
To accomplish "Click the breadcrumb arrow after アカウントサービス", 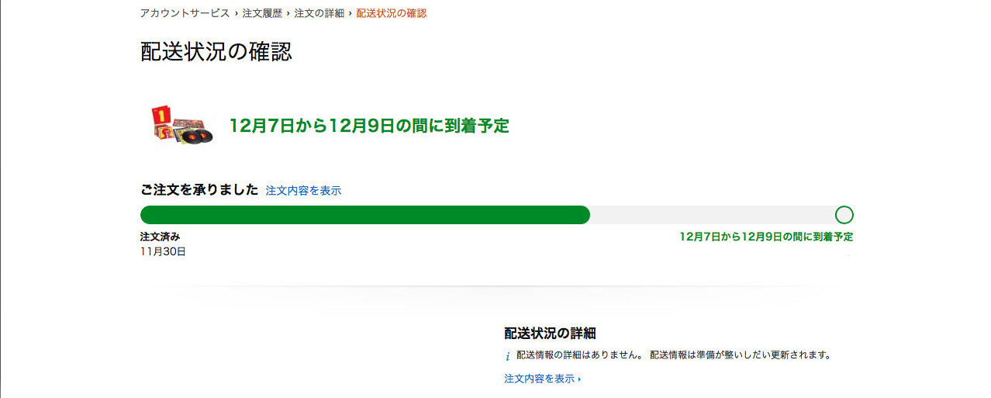I will tap(236, 13).
